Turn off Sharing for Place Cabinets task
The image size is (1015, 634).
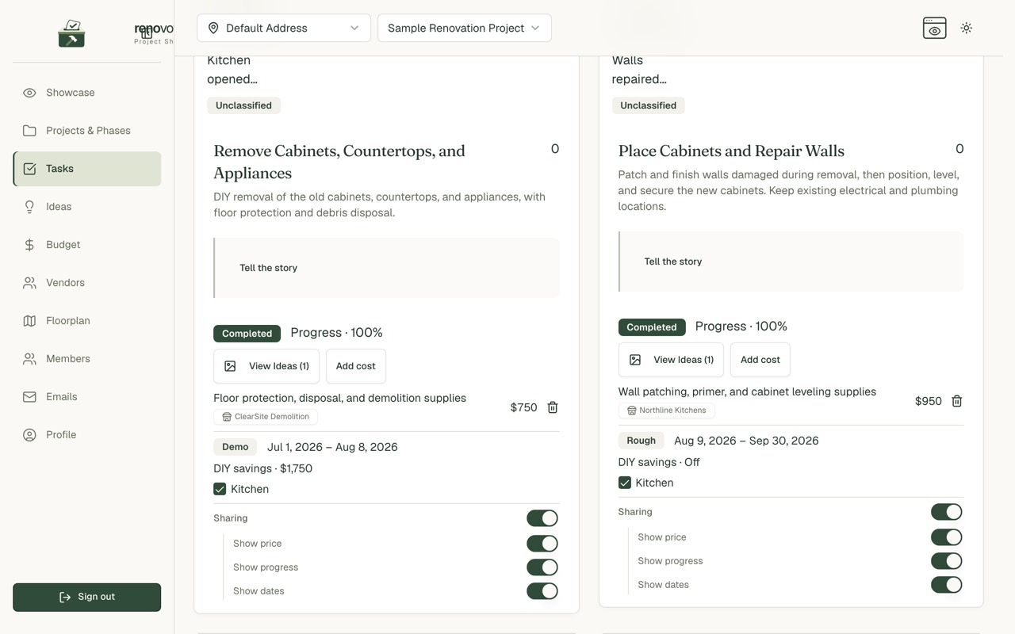tap(947, 512)
